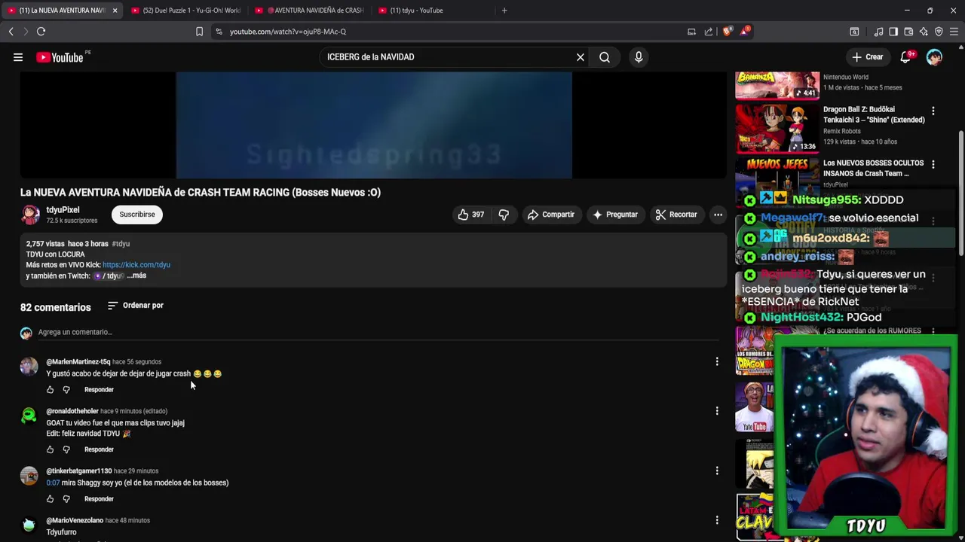
Task: Expand the description with ...más
Action: (136, 276)
